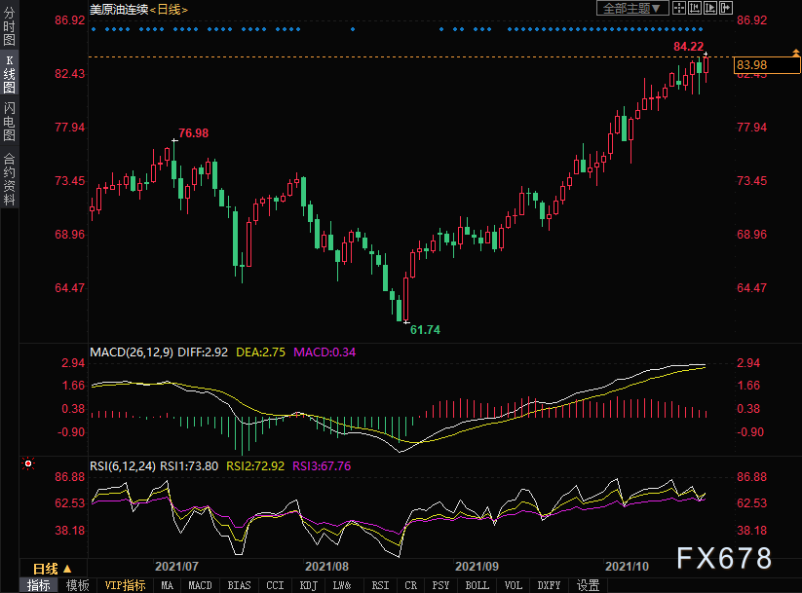The height and width of the screenshot is (593, 802).
Task: Apply the RSI indicator from bottom bar
Action: tap(380, 585)
